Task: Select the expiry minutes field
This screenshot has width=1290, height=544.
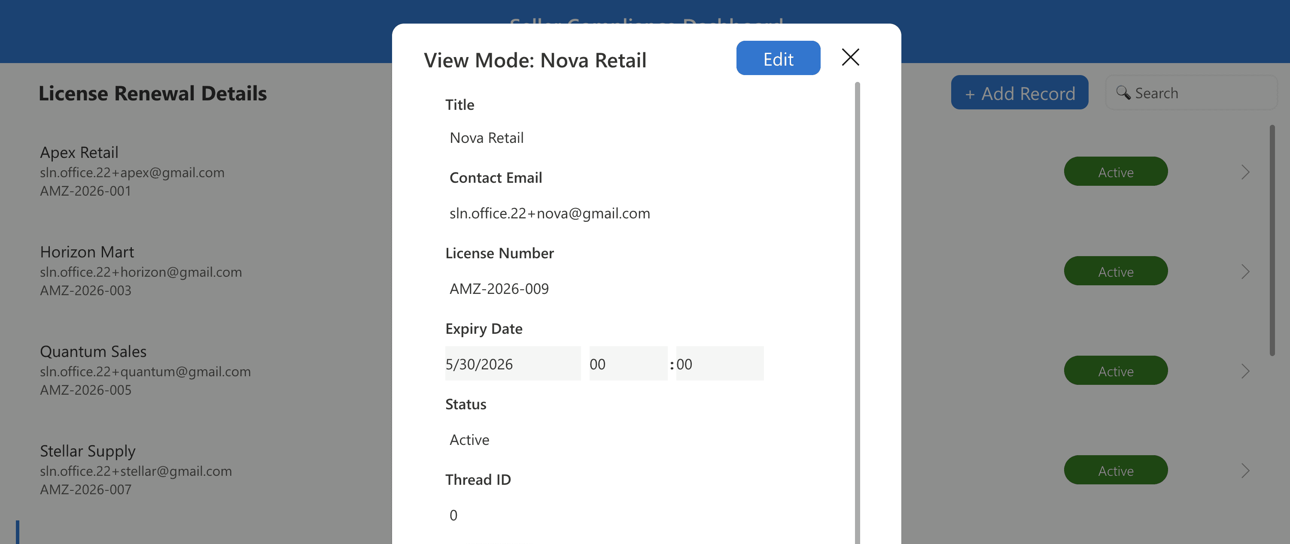Action: (719, 364)
